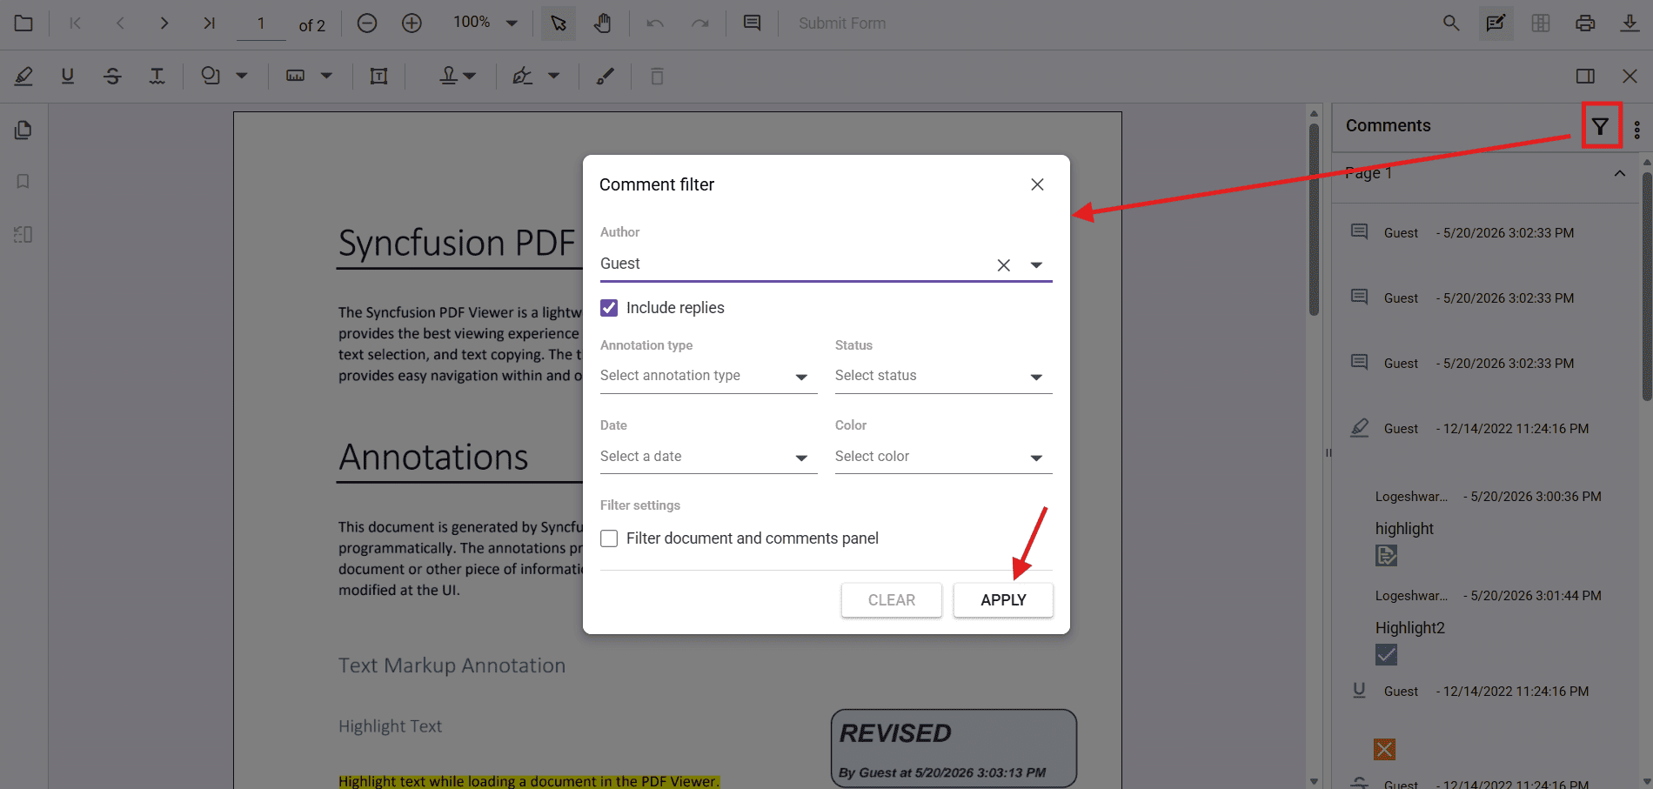Open the signature dropdown arrow

[x=553, y=77]
